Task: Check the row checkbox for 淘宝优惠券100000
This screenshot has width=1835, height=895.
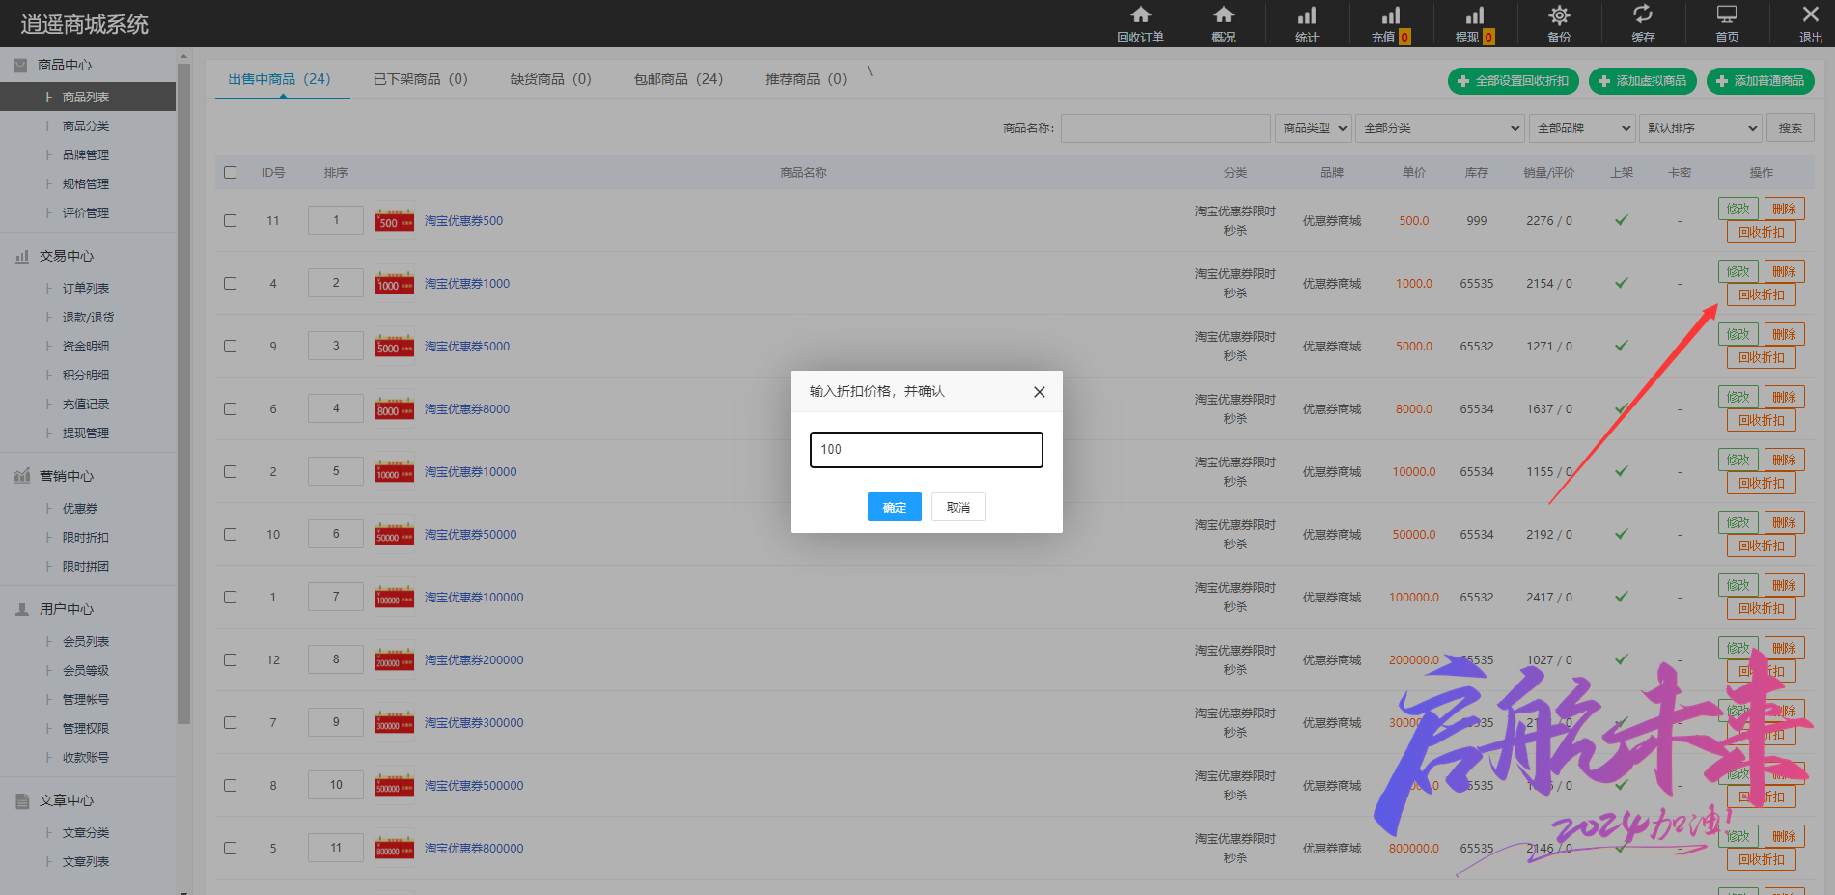Action: (230, 597)
